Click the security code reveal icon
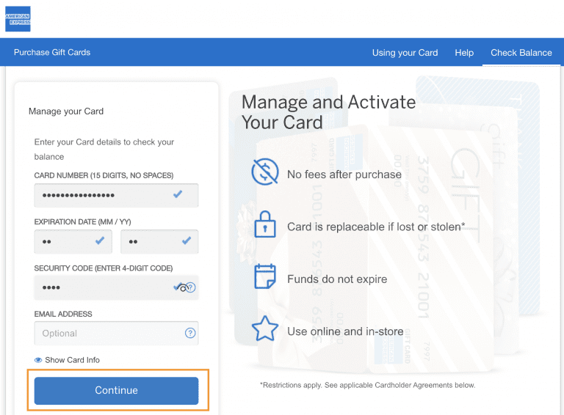Viewport: 564px width, 415px height. click(187, 287)
